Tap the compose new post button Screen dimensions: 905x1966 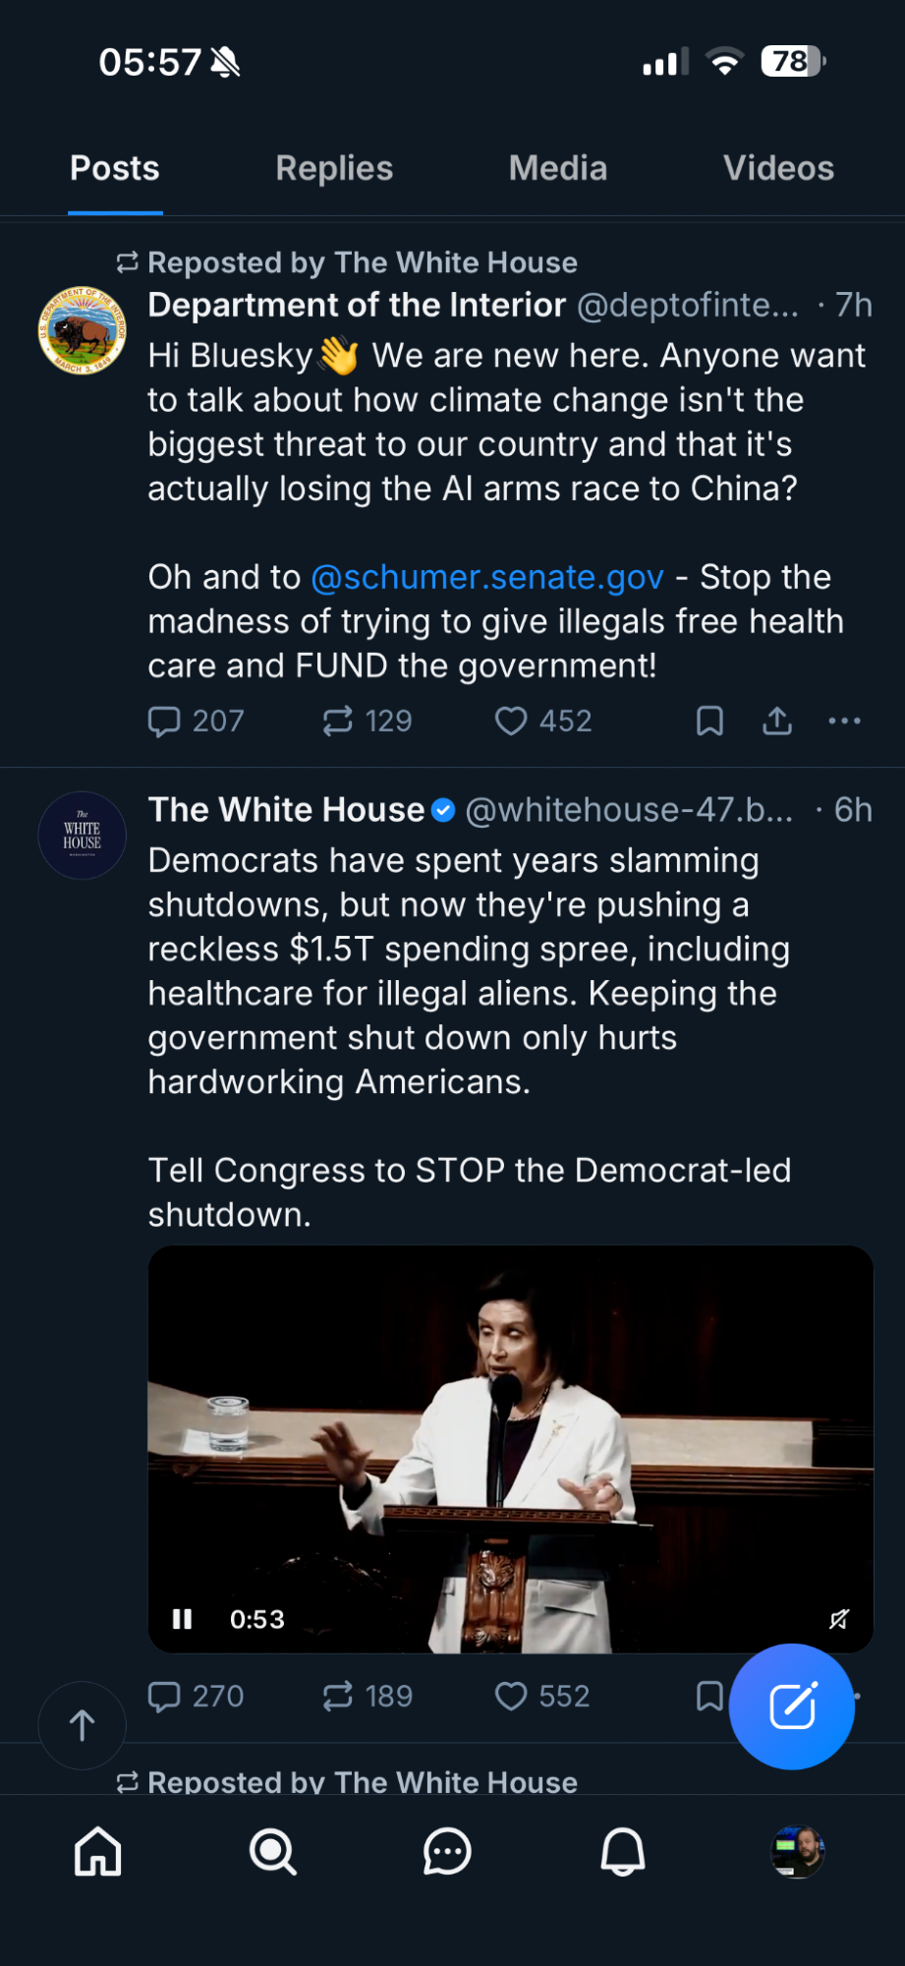792,1706
